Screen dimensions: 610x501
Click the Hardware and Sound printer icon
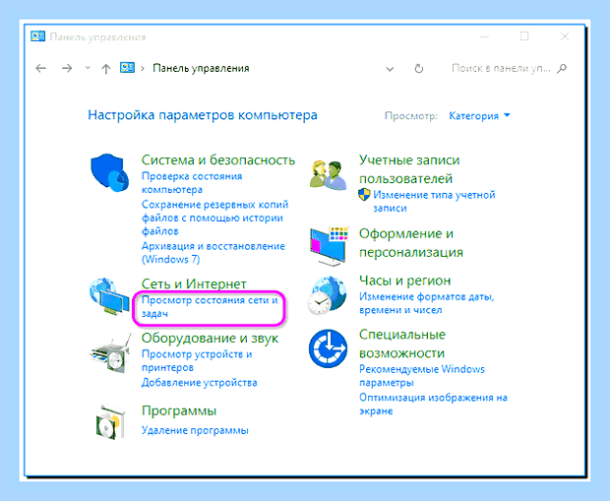click(x=111, y=353)
